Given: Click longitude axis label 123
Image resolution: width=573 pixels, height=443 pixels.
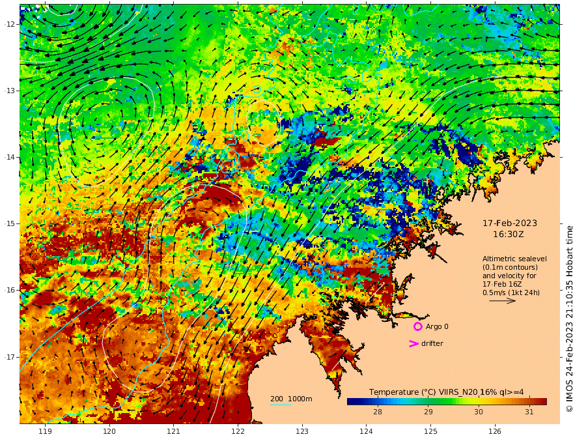Looking at the screenshot, I should pyautogui.click(x=302, y=432).
